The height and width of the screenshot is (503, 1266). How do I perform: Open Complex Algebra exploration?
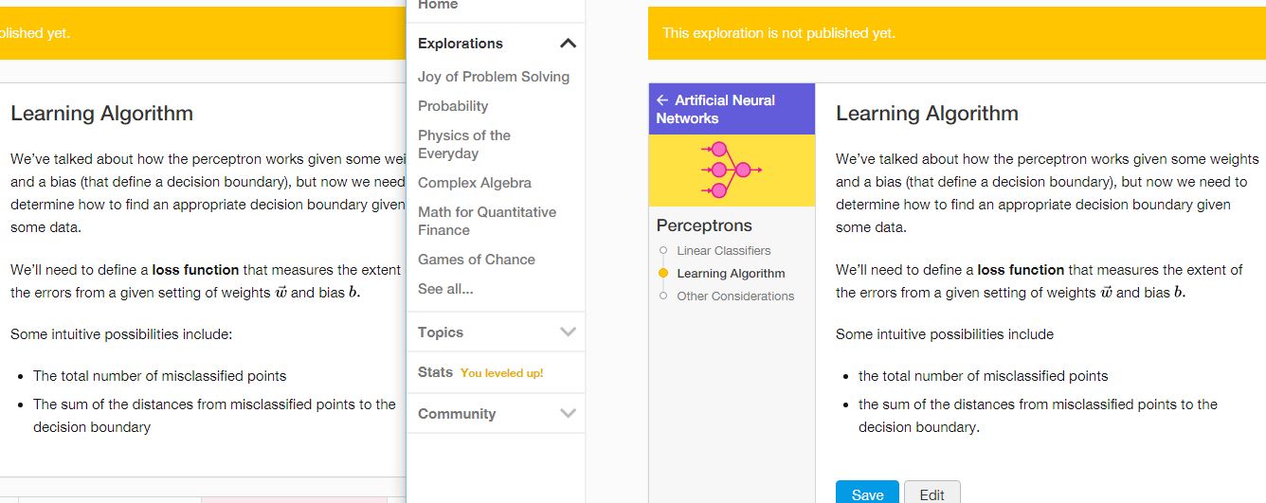click(x=475, y=183)
